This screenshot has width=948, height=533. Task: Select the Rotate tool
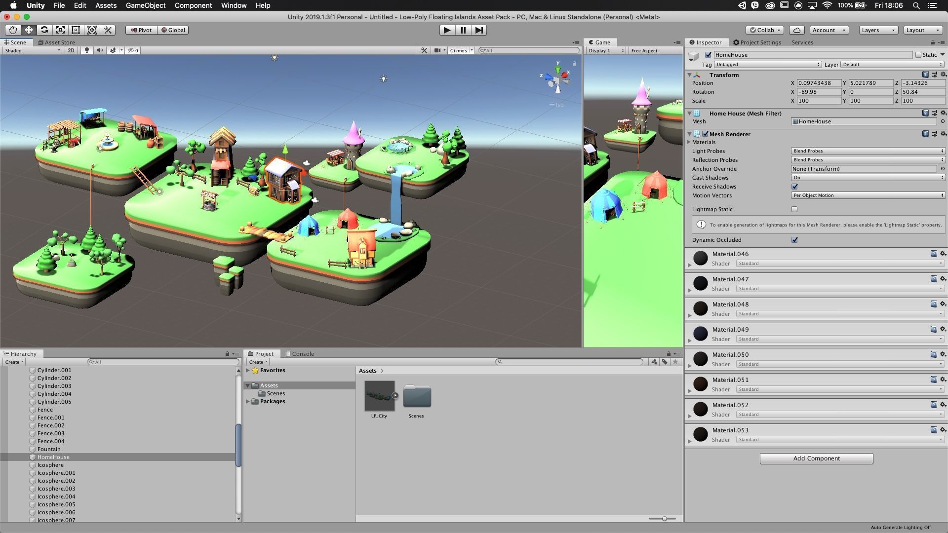tap(44, 30)
